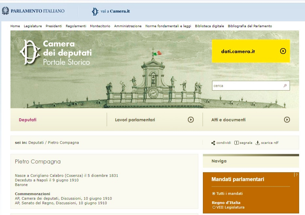Click the birth line 'Nasce a Corigliano Calabro'
The image size is (305, 215).
point(66,175)
